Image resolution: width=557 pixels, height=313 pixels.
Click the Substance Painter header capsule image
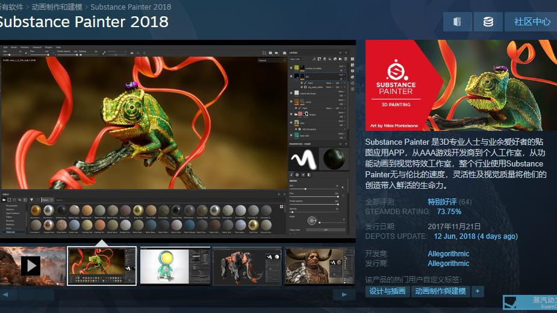pos(461,86)
